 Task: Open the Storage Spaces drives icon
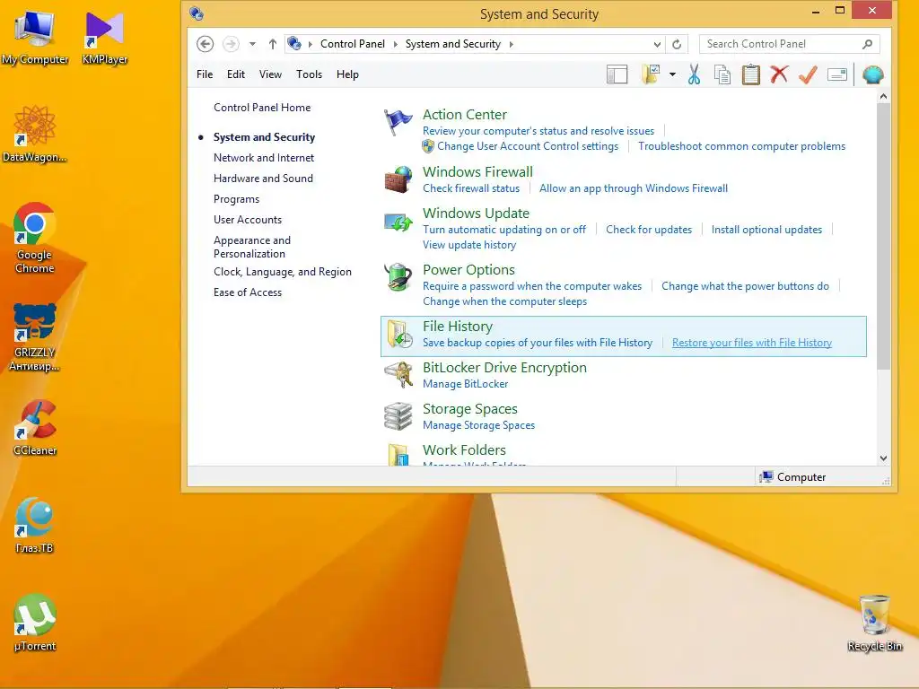tap(398, 416)
